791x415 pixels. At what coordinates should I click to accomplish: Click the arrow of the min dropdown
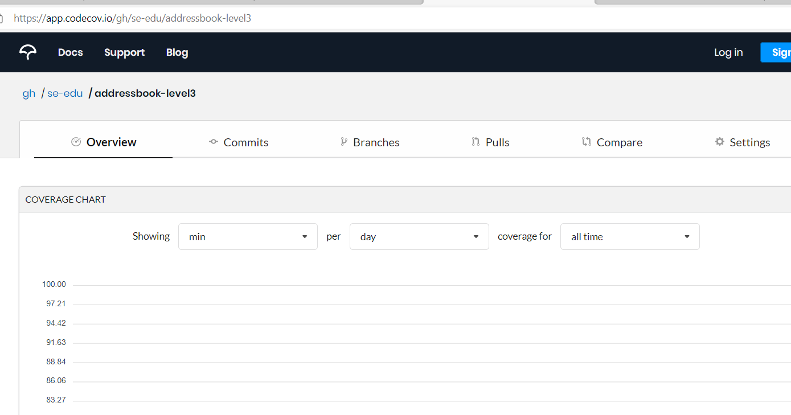pyautogui.click(x=305, y=237)
